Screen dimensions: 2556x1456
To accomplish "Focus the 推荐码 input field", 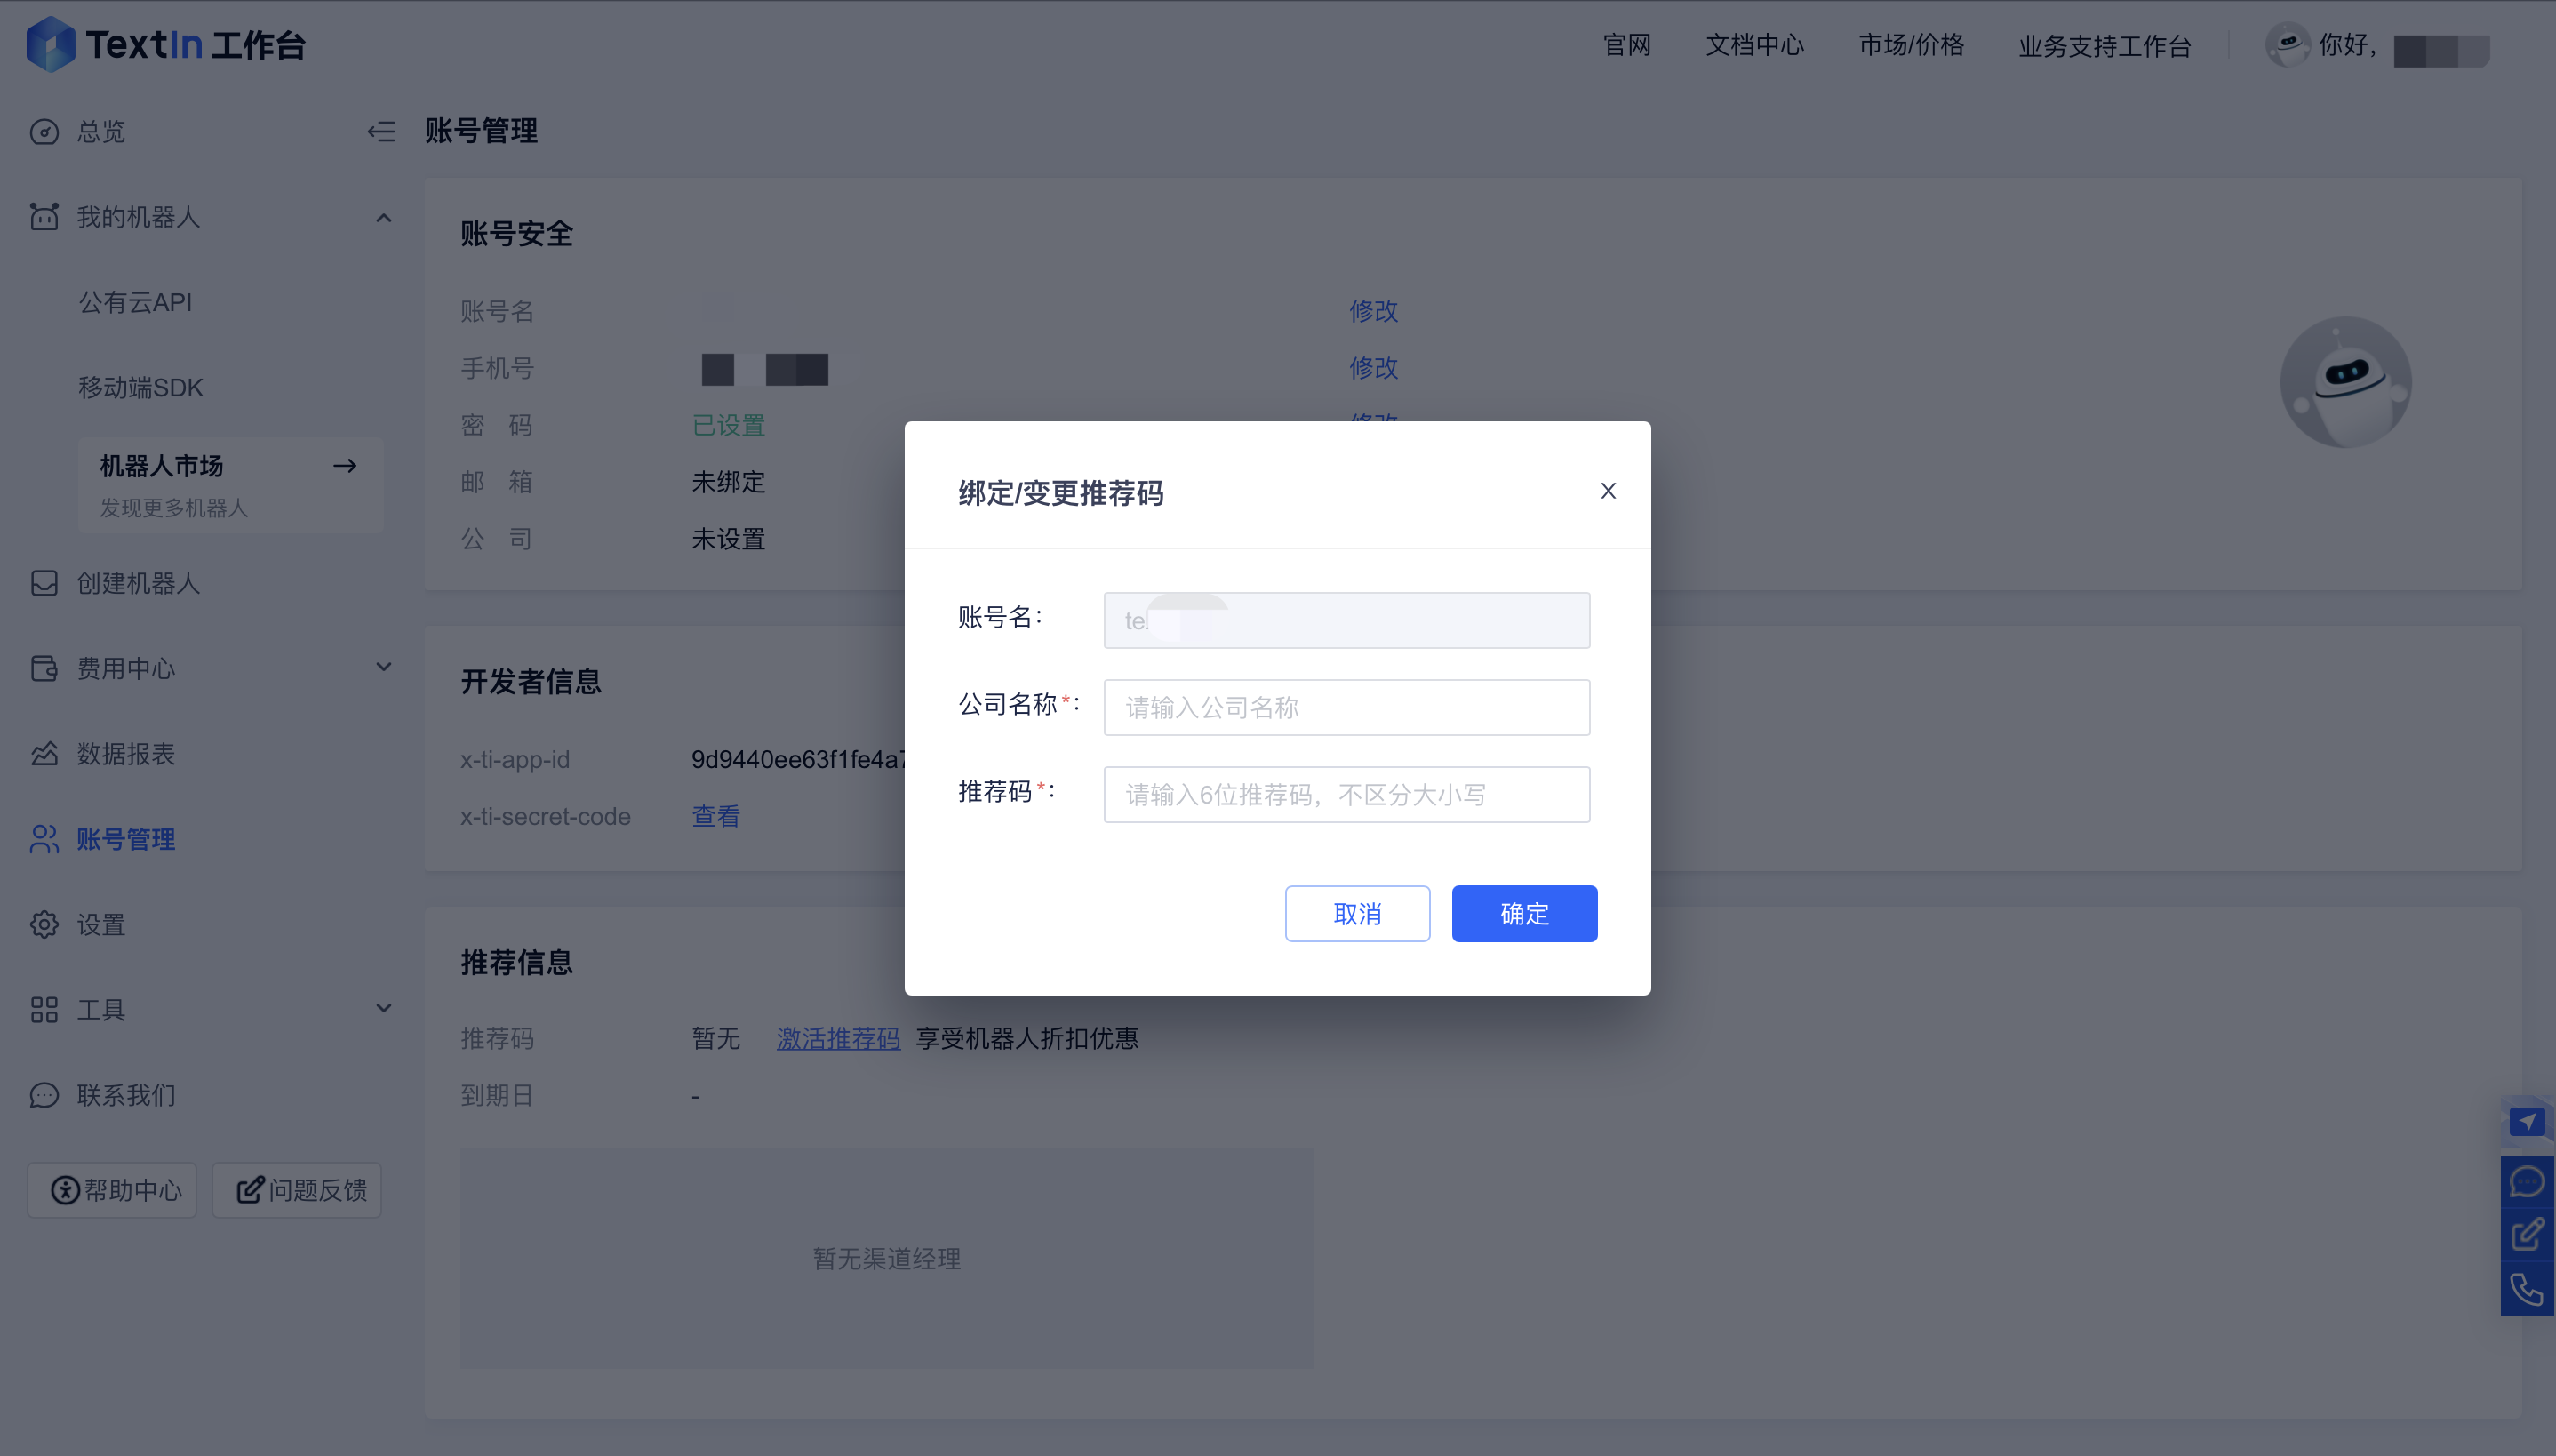I will [1346, 794].
